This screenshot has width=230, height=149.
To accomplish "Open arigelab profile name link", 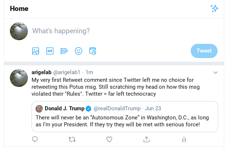I will (x=41, y=72).
